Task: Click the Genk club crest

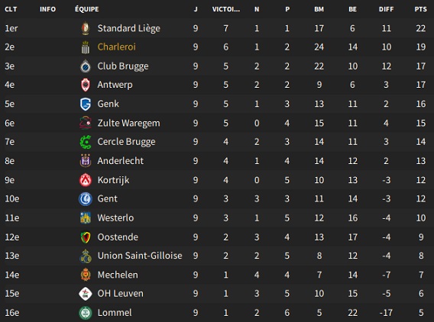Action: 86,104
